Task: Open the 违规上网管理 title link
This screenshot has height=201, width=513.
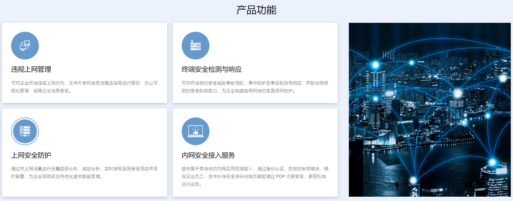Action: coord(31,69)
